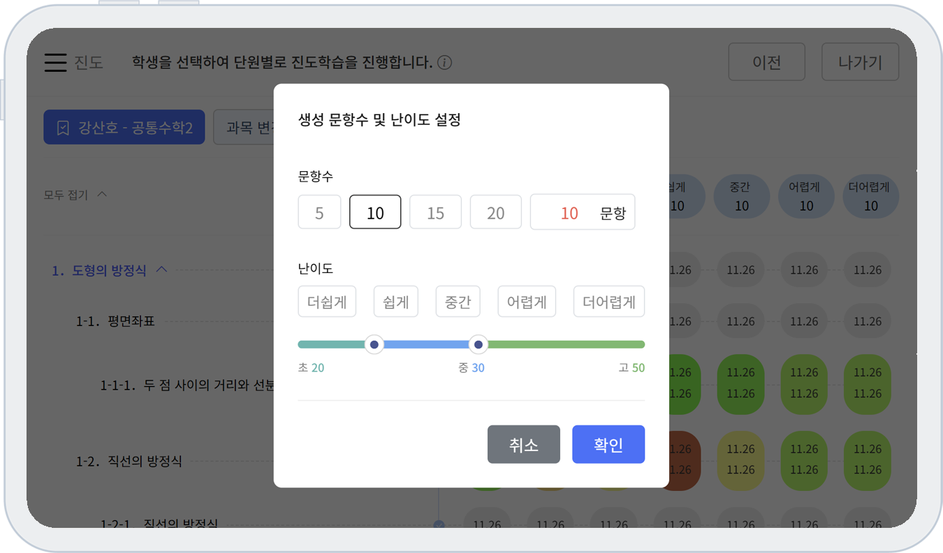Choose 더어렵게 difficulty preset
943x553 pixels.
[x=608, y=302]
